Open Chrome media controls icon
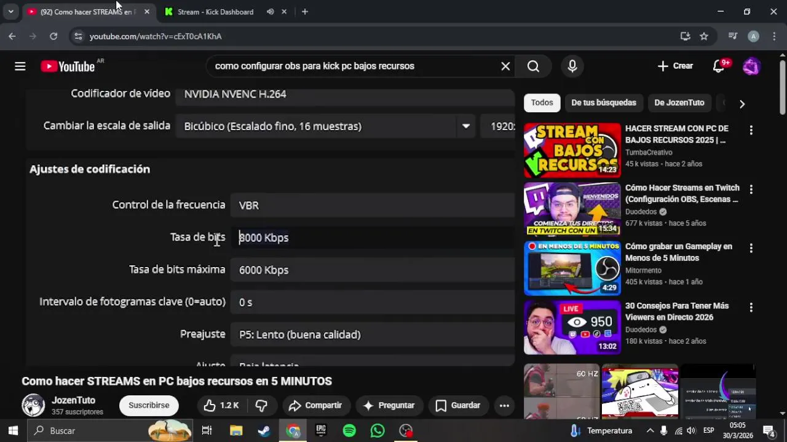Viewport: 787px width, 442px height. (x=732, y=36)
